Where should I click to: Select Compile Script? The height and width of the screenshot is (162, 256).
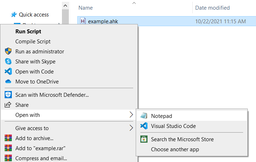[x=33, y=42]
